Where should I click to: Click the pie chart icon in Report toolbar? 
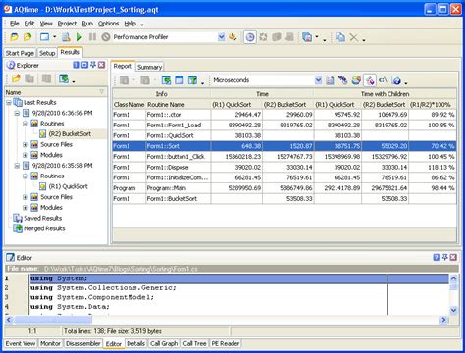(x=356, y=80)
